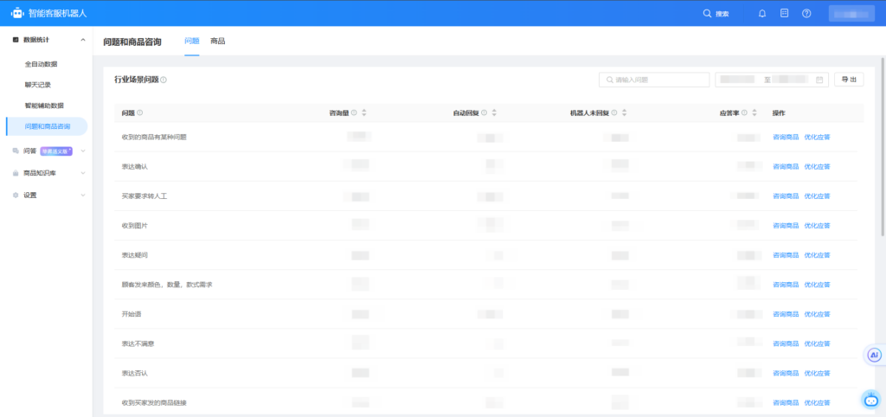Image resolution: width=886 pixels, height=417 pixels.
Task: Sort by 机器人未回复 column arrows
Action: pos(625,113)
